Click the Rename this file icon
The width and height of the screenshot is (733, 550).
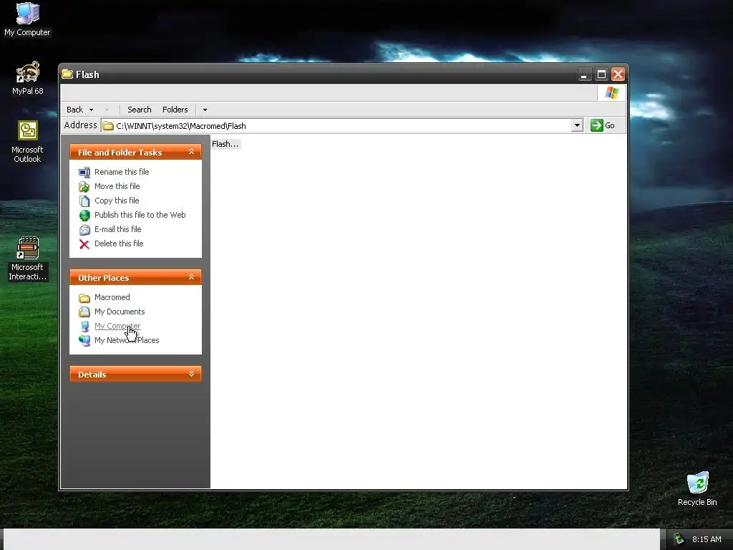[84, 172]
